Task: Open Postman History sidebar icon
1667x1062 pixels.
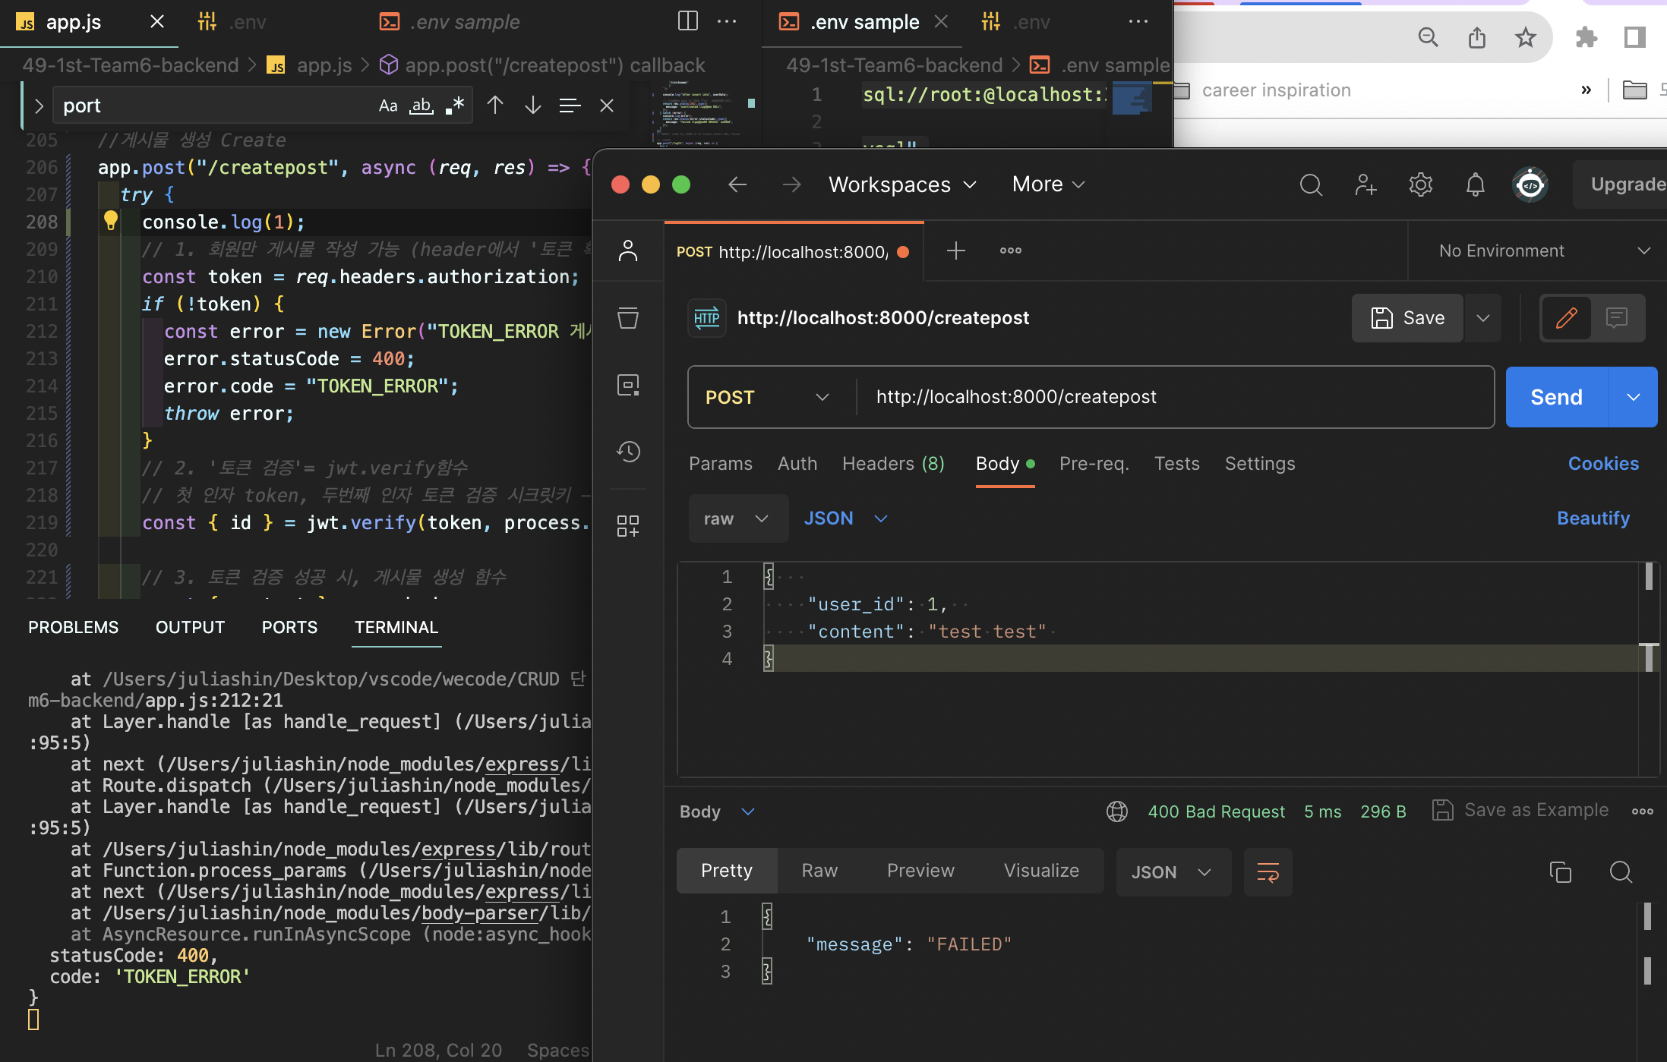Action: tap(628, 452)
